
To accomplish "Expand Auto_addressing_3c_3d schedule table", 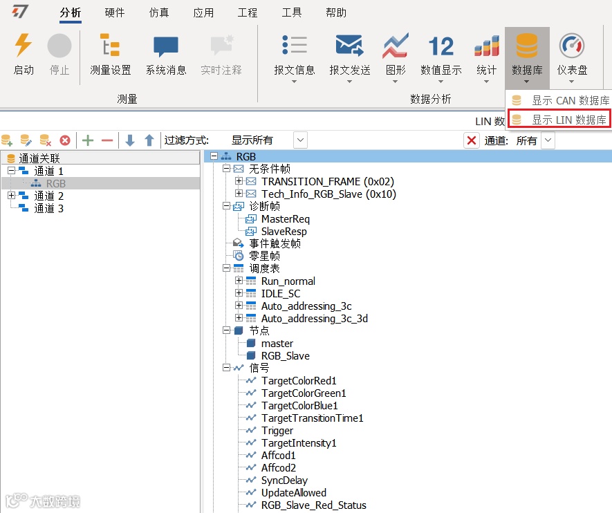I will click(239, 318).
